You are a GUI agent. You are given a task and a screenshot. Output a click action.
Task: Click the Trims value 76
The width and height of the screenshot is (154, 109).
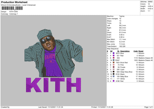pos(120,23)
